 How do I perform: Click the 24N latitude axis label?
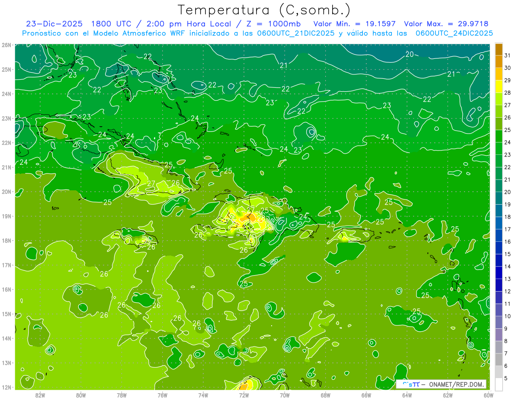6,93
